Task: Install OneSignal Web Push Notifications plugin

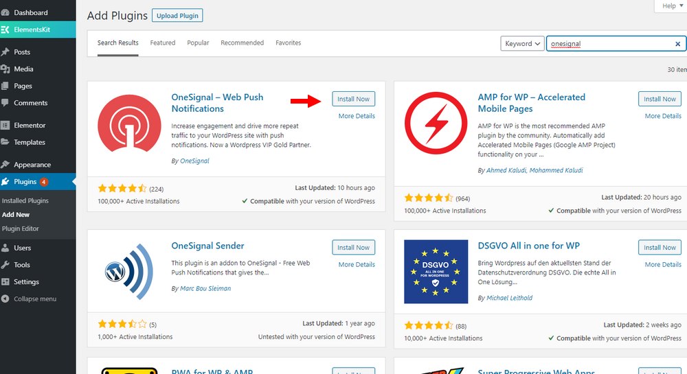Action: pos(353,99)
